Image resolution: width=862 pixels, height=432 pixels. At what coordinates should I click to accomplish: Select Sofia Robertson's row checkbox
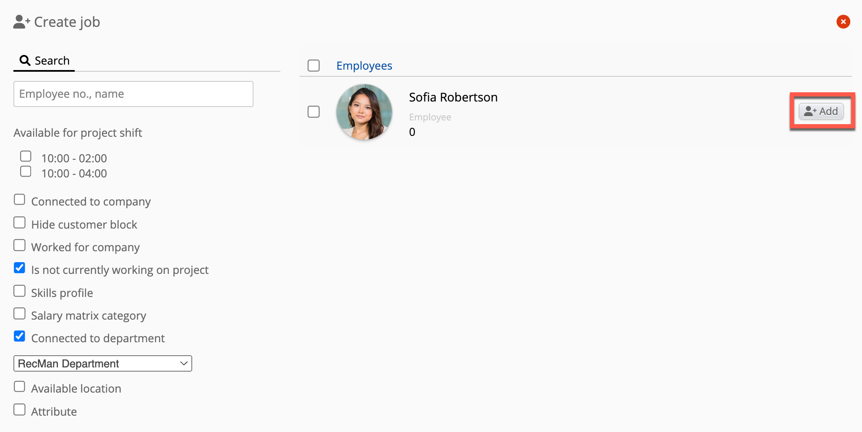[x=313, y=112]
